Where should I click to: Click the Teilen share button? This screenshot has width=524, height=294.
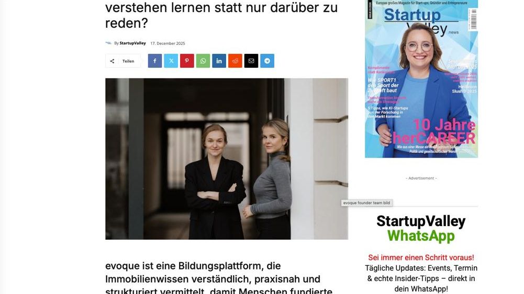(x=123, y=61)
